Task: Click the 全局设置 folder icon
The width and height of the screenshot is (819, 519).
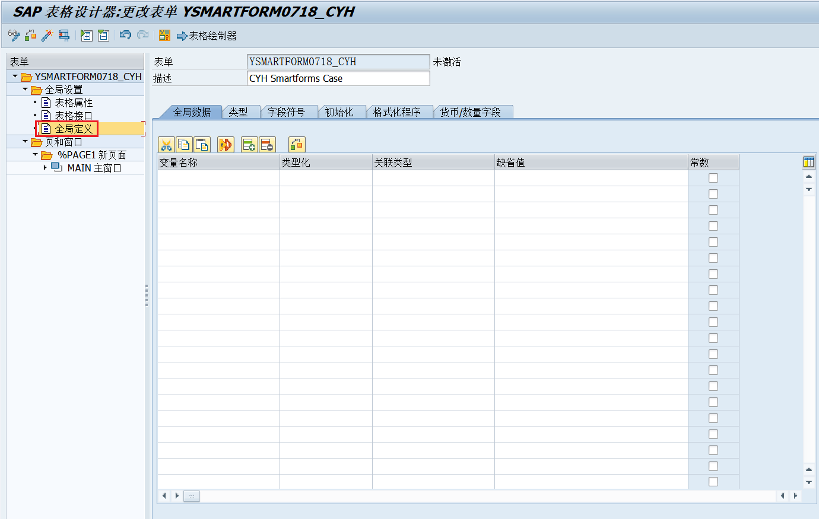Action: coord(36,90)
